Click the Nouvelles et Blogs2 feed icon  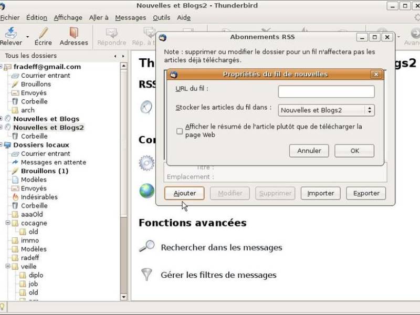click(8, 127)
